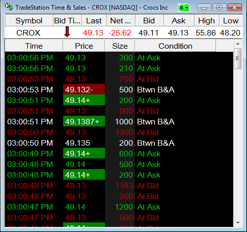Click the Last value 49.13 in red
The image size is (247, 232).
(x=93, y=33)
